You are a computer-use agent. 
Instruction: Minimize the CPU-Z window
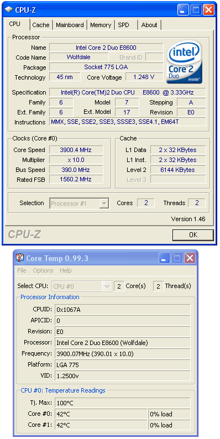pos(183,10)
